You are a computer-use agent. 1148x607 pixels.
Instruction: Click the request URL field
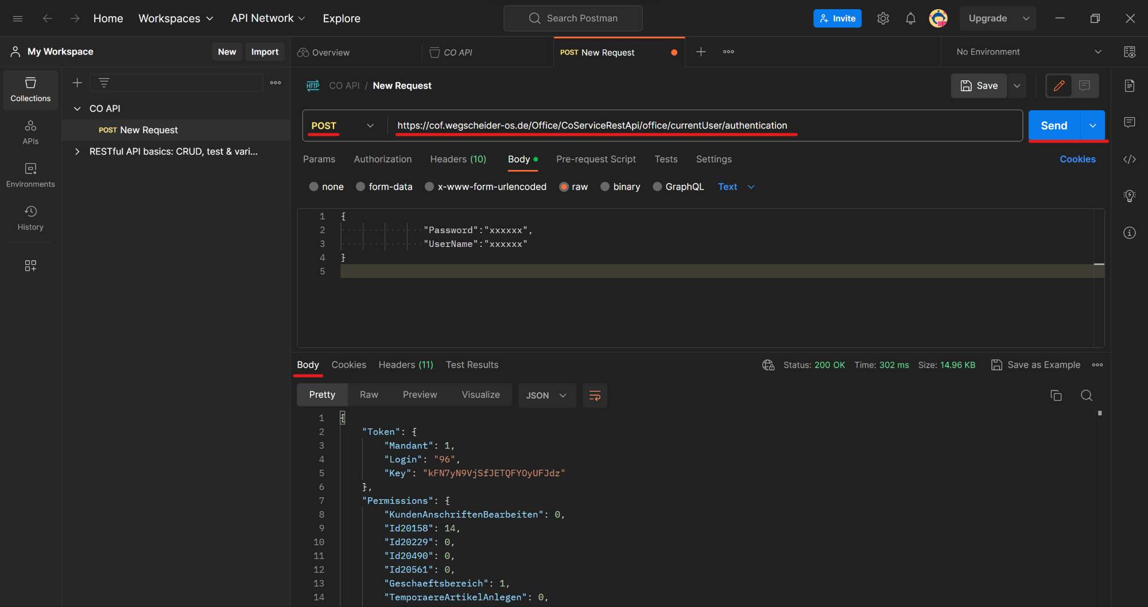(705, 126)
